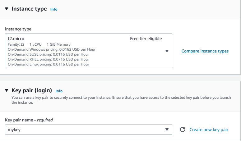Screen dimensions: 241x141
Task: Open the Compare instance types link
Action: [x=205, y=51]
